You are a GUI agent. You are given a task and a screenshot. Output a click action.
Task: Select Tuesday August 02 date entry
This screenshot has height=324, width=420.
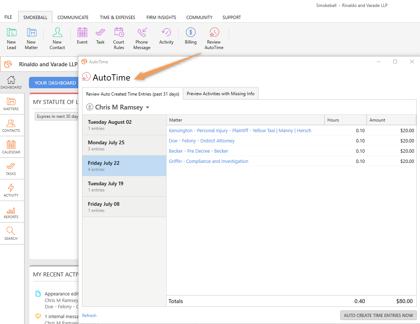tap(124, 125)
